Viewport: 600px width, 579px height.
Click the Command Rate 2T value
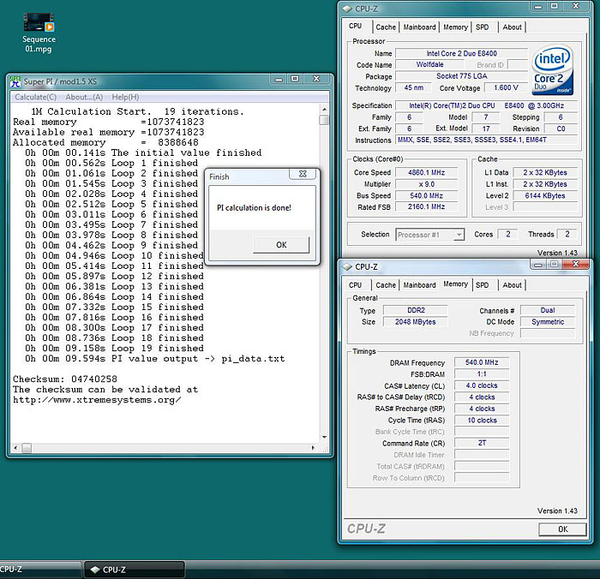482,443
